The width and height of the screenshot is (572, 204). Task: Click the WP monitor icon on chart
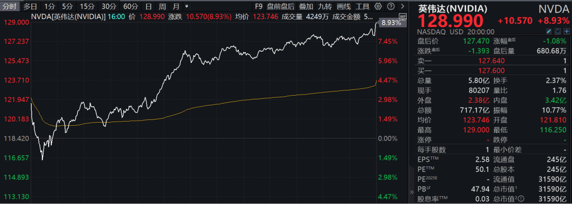pyautogui.click(x=403, y=16)
